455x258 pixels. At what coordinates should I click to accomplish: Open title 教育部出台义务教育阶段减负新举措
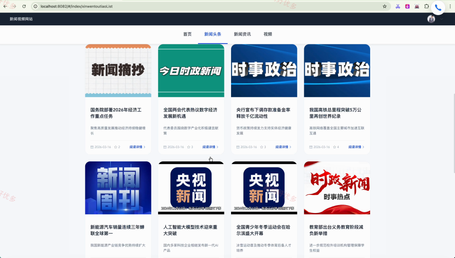click(x=336, y=230)
